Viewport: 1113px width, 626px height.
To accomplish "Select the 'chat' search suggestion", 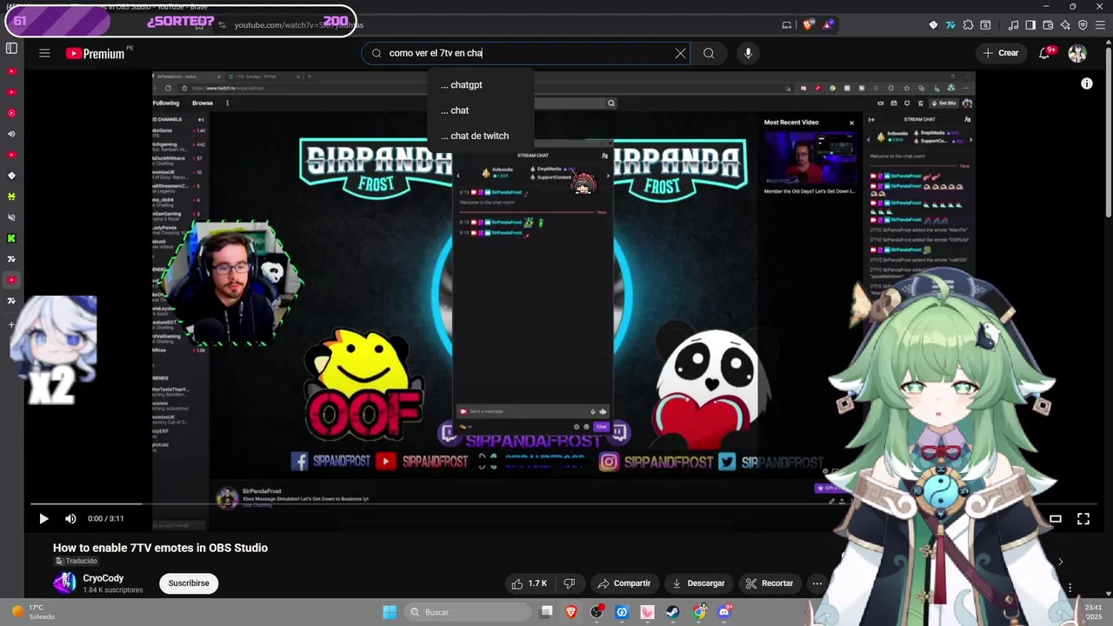I will coord(481,110).
